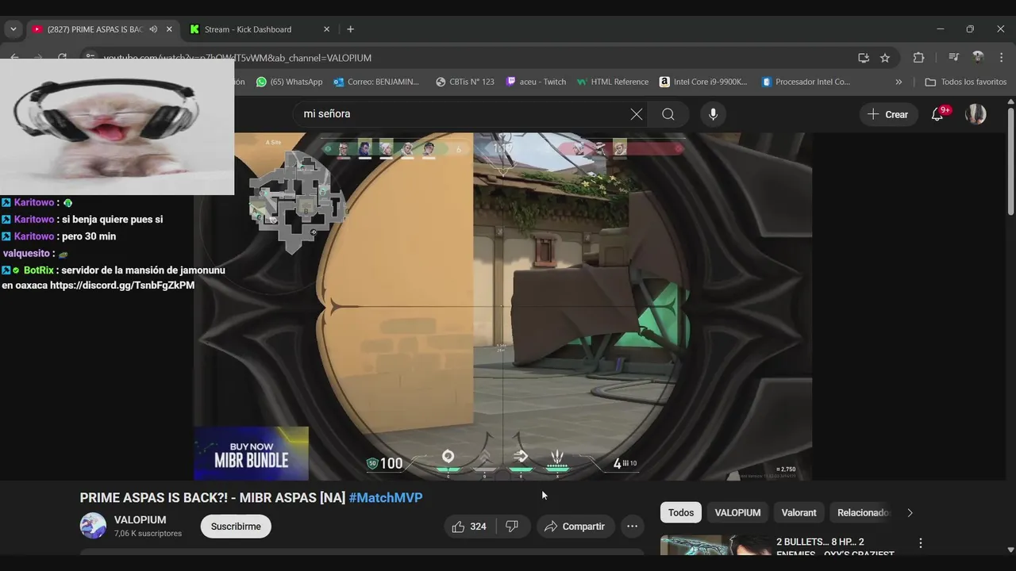Close the Kick Dashboard tab

point(326,29)
